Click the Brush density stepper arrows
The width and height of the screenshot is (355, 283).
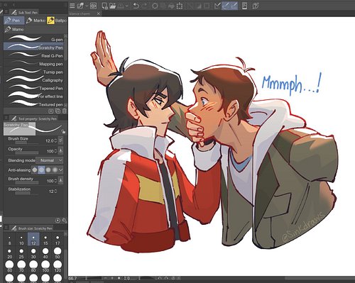point(55,181)
